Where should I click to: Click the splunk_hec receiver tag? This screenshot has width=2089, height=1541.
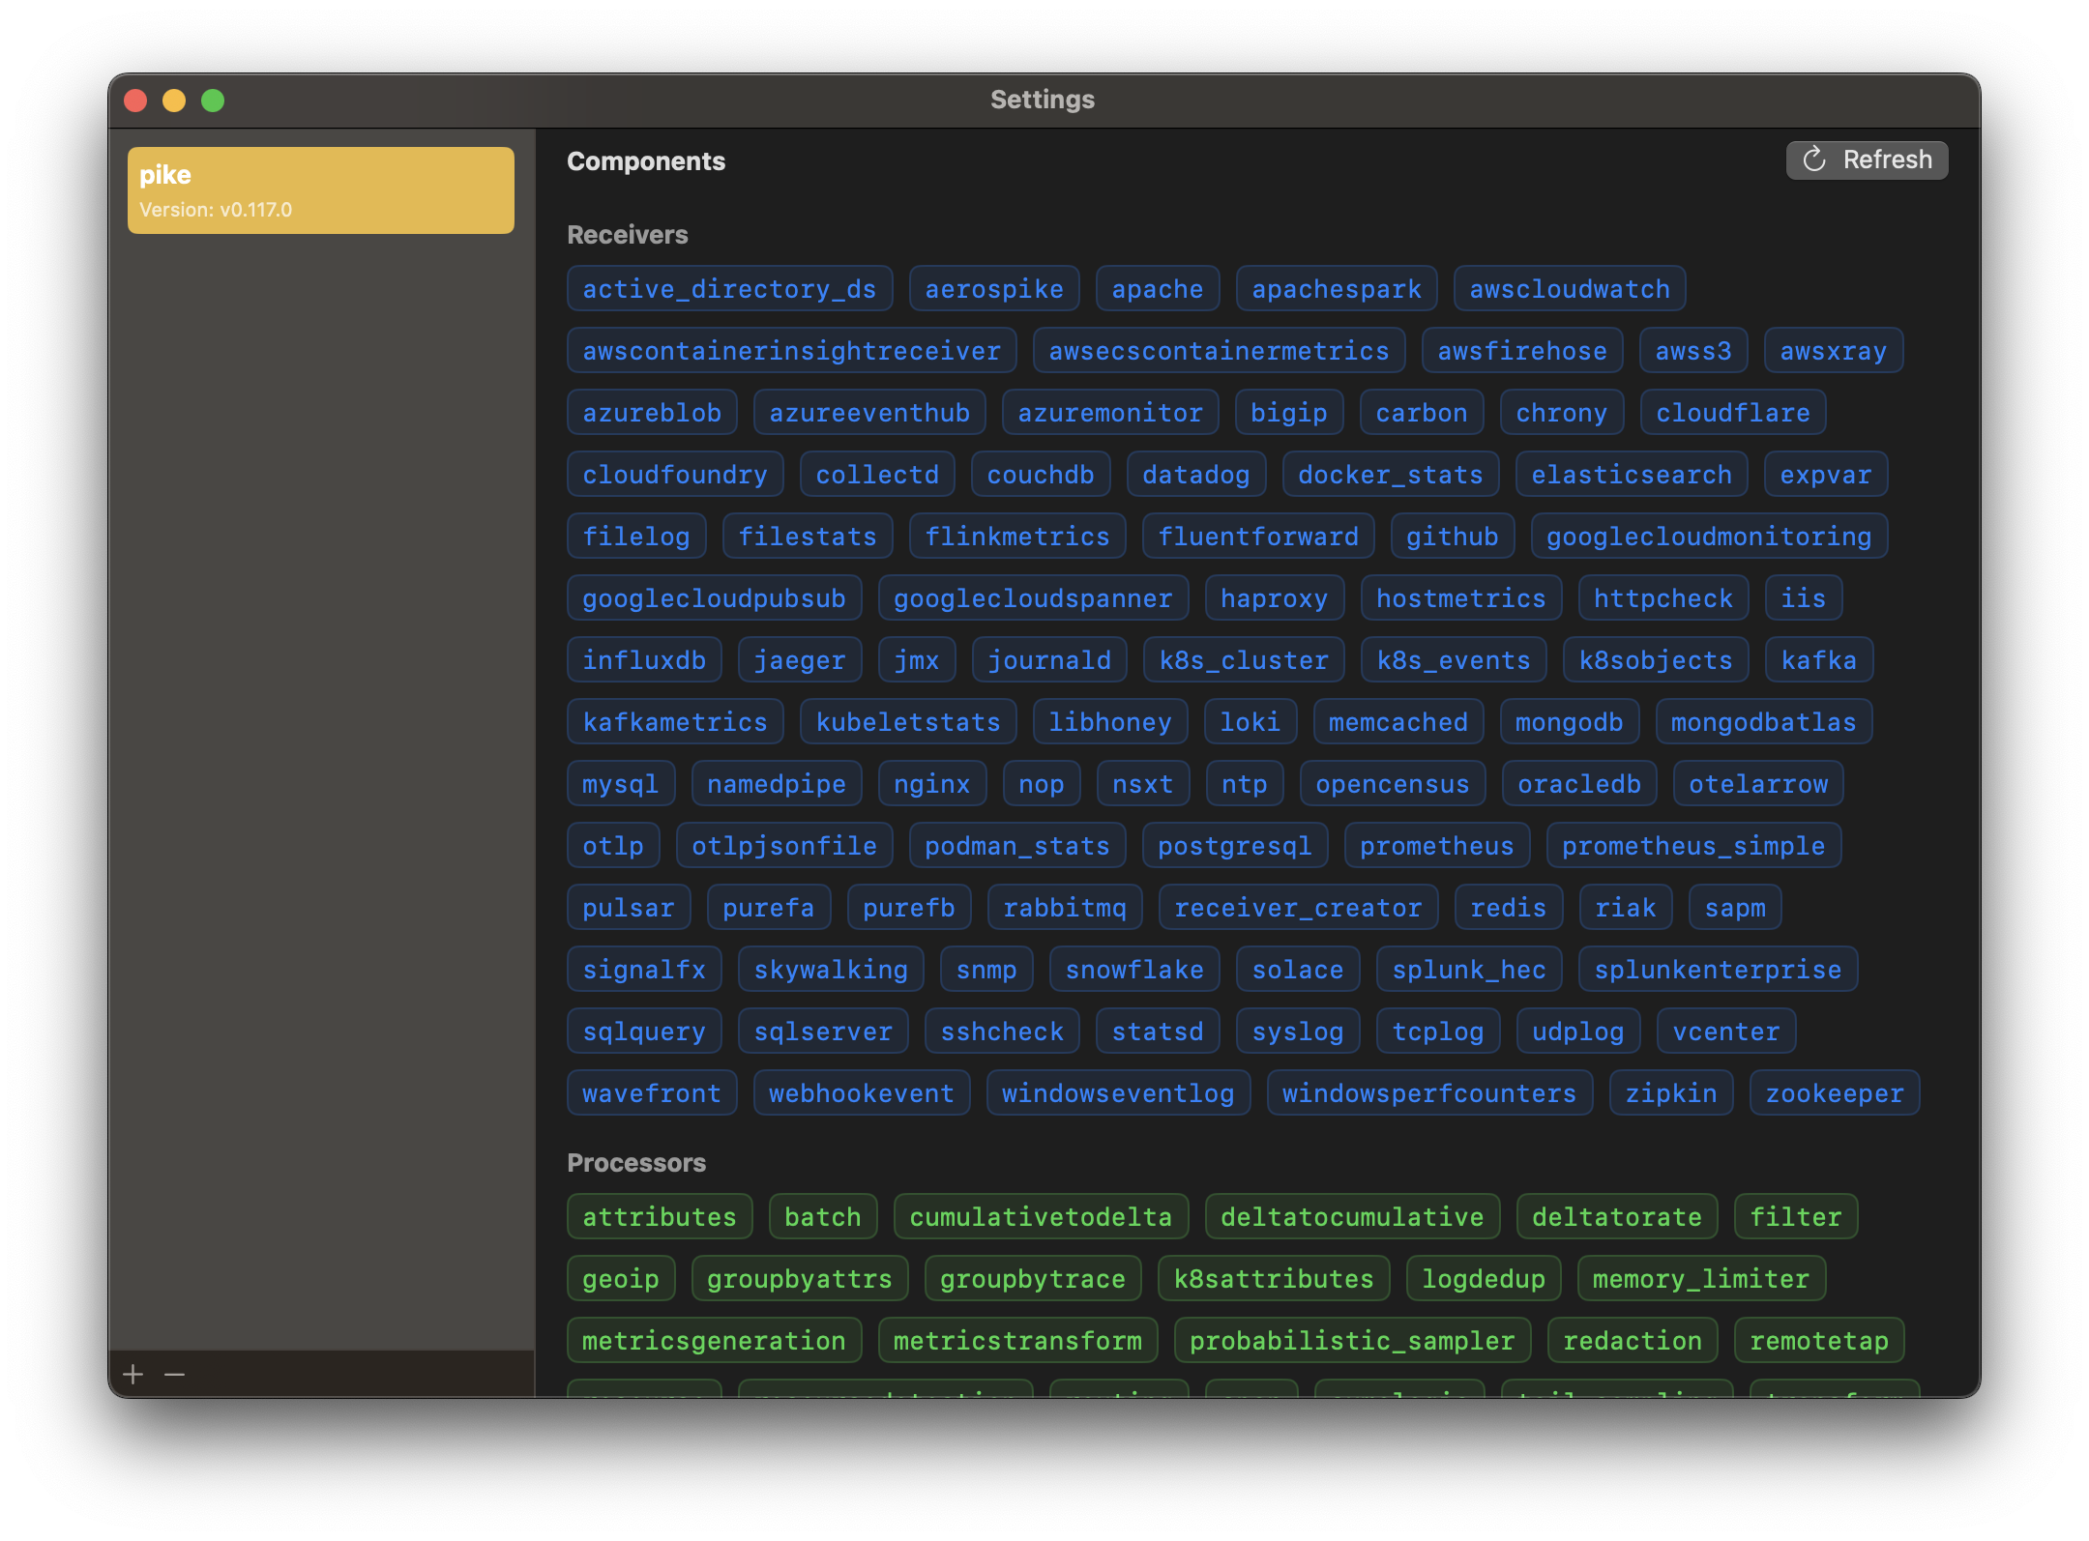pyautogui.click(x=1469, y=970)
